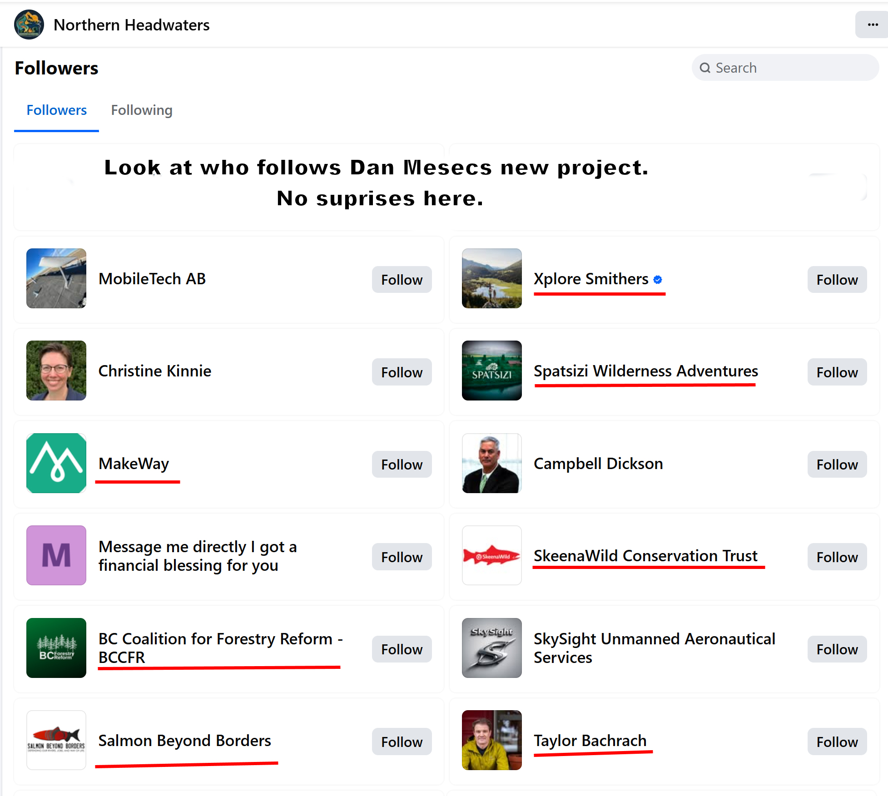Click the magnifier icon in Search
888x796 pixels.
point(705,68)
